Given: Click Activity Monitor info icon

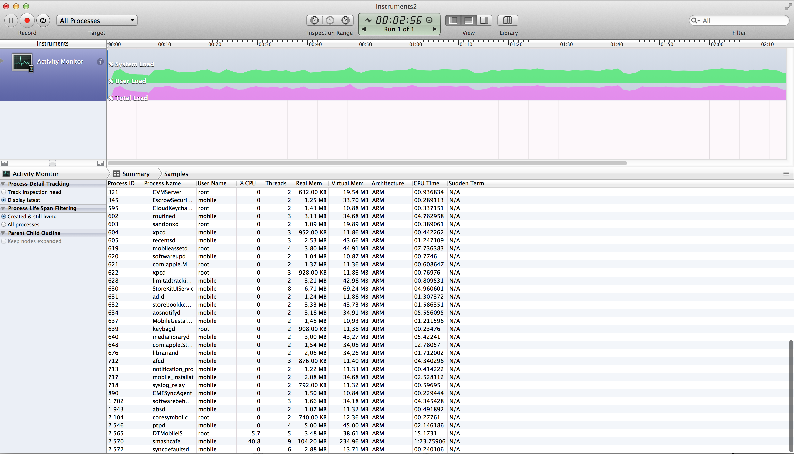Looking at the screenshot, I should click(100, 61).
